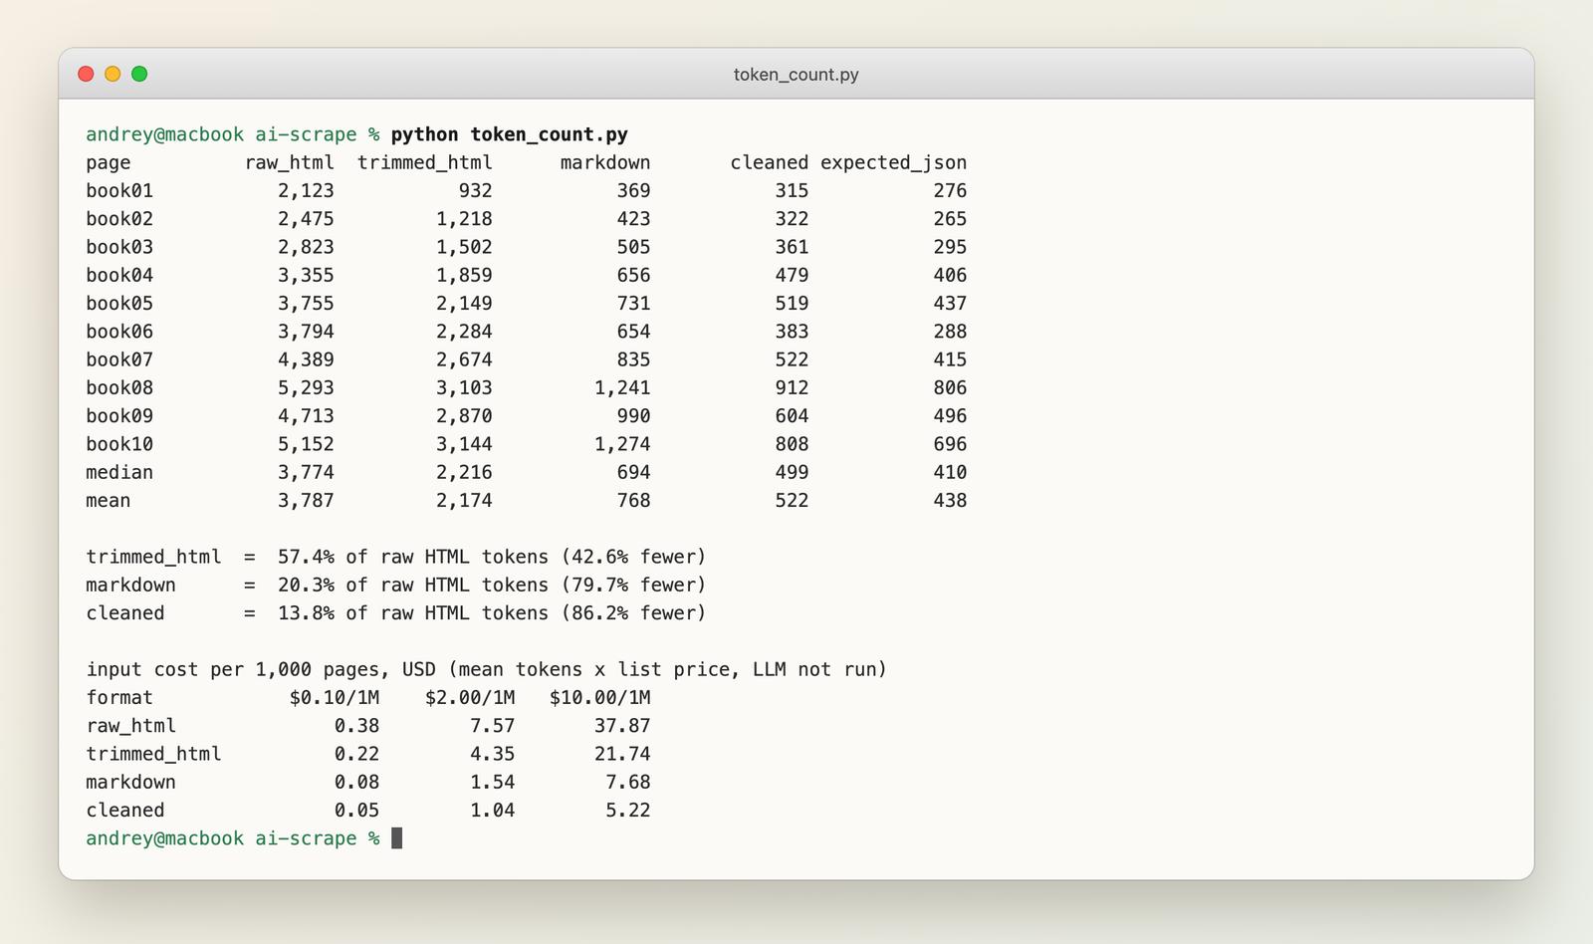Click the 'expected_json' column header
Image resolution: width=1593 pixels, height=944 pixels.
(893, 162)
